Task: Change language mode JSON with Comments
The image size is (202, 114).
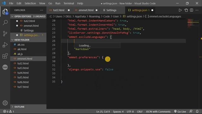Action: pyautogui.click(x=158, y=111)
